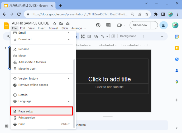Choose Page setup from File menu
Image resolution: width=182 pixels, height=133 pixels.
(42, 111)
